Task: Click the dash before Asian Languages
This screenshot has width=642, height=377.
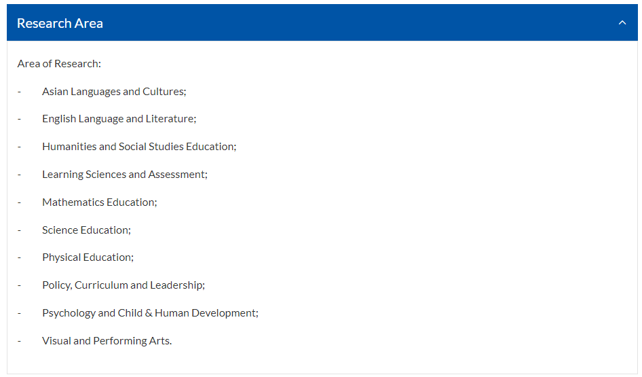Action: tap(19, 92)
